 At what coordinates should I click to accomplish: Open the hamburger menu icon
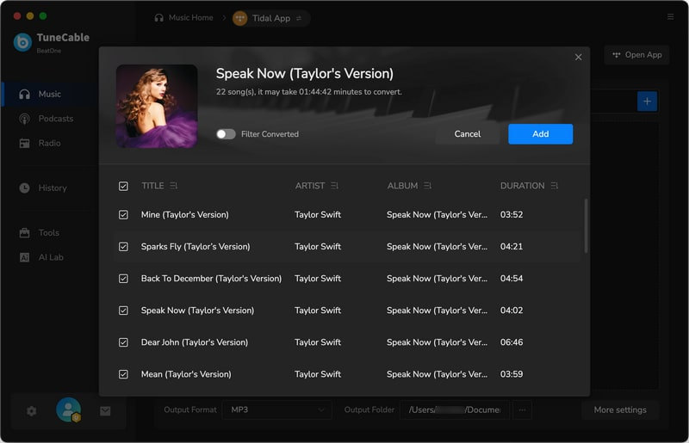click(670, 16)
